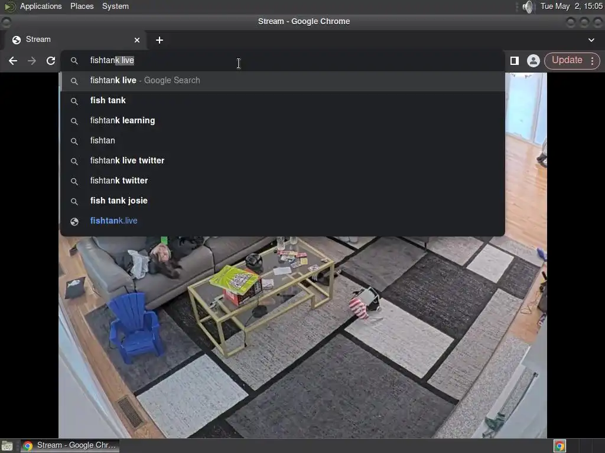Open the System menu
The height and width of the screenshot is (453, 605).
tap(115, 6)
